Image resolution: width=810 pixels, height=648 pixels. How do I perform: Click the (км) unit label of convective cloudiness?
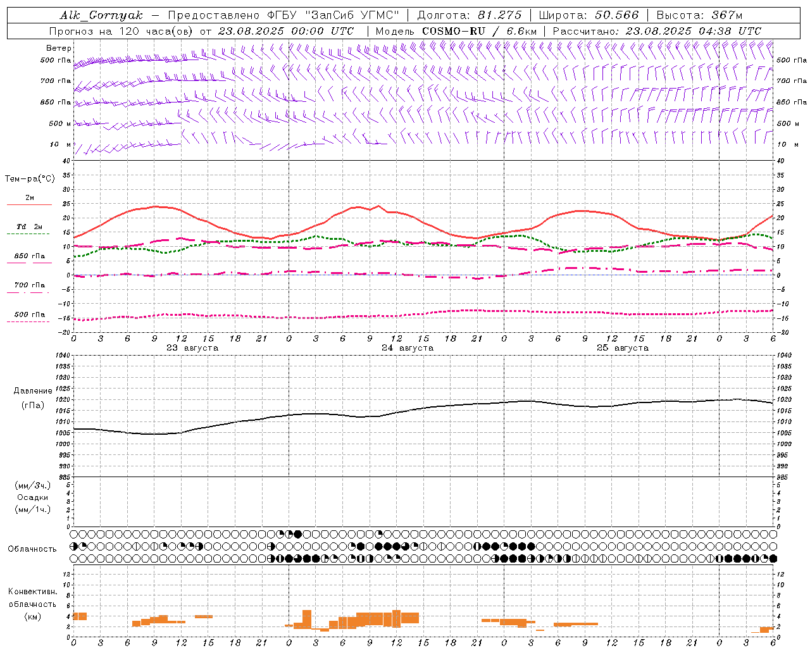coord(33,616)
